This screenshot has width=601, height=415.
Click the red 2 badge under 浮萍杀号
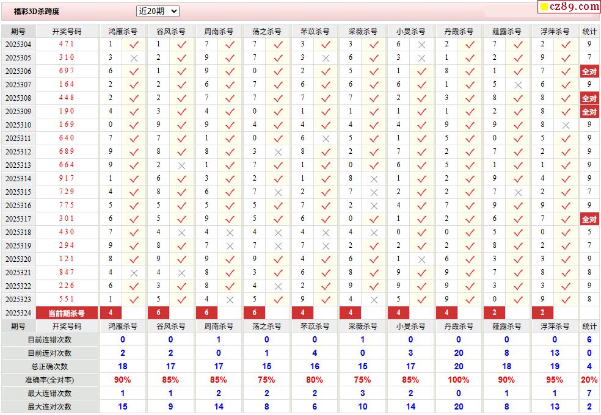pyautogui.click(x=542, y=313)
